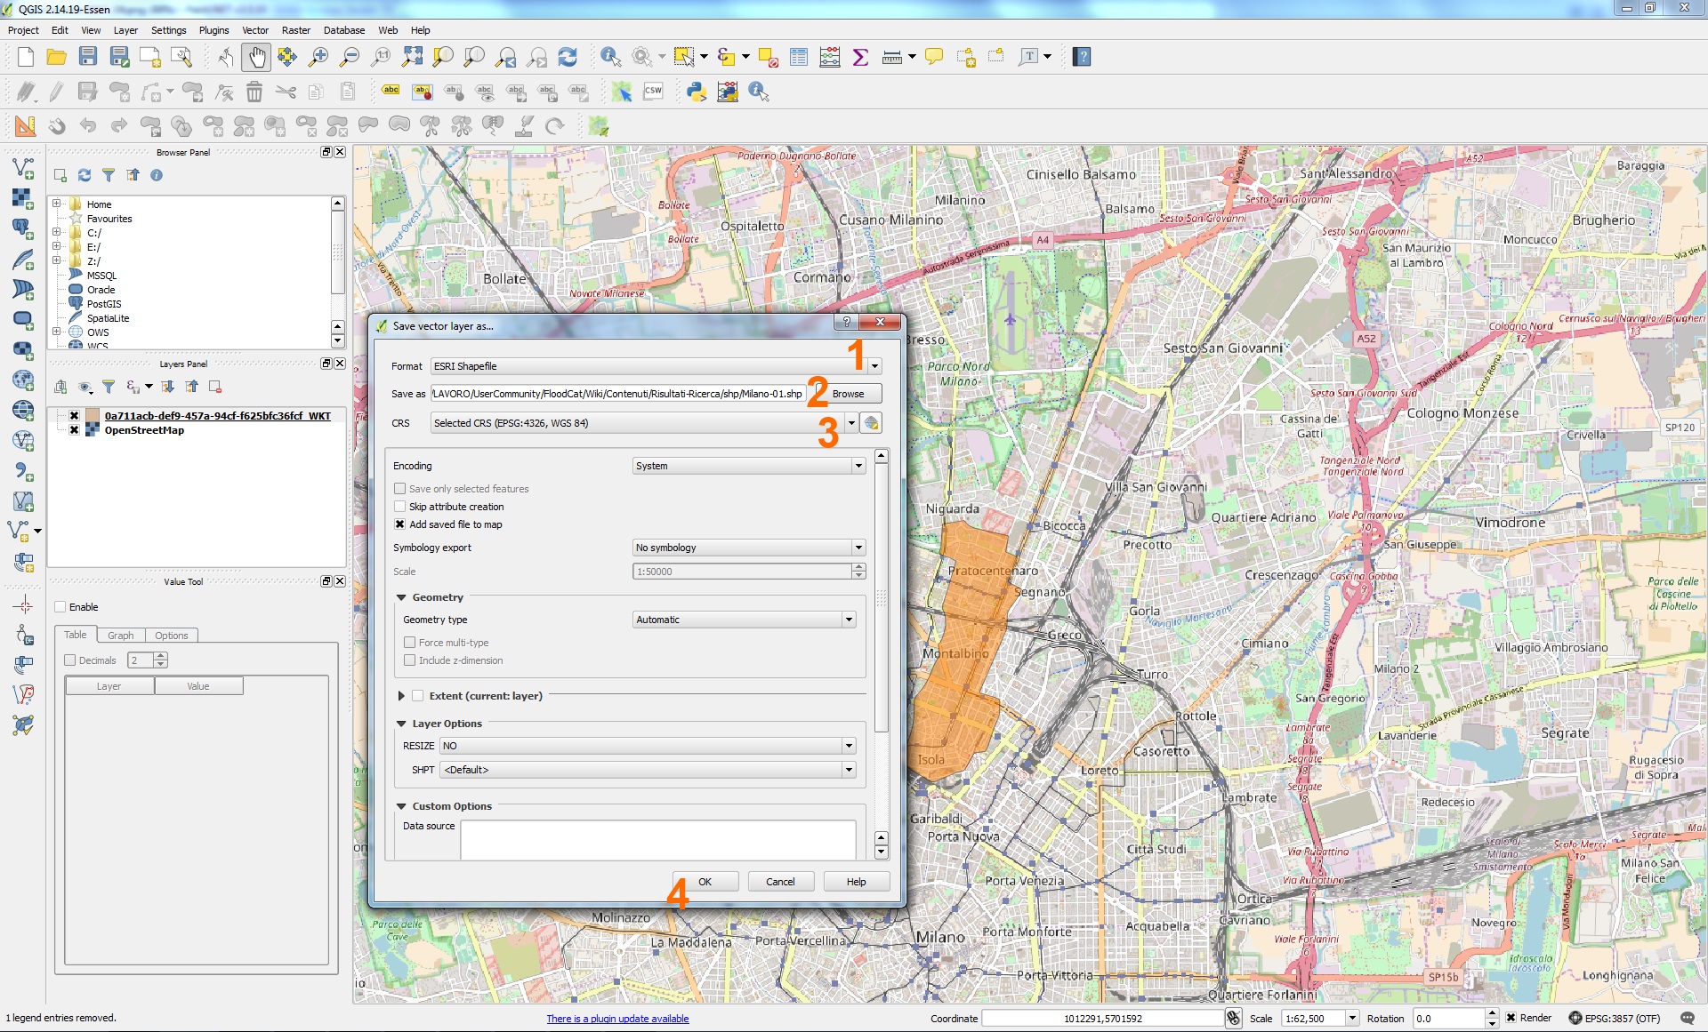The image size is (1708, 1032).
Task: Switch to the Options tab in Value Tool
Action: pyautogui.click(x=171, y=636)
